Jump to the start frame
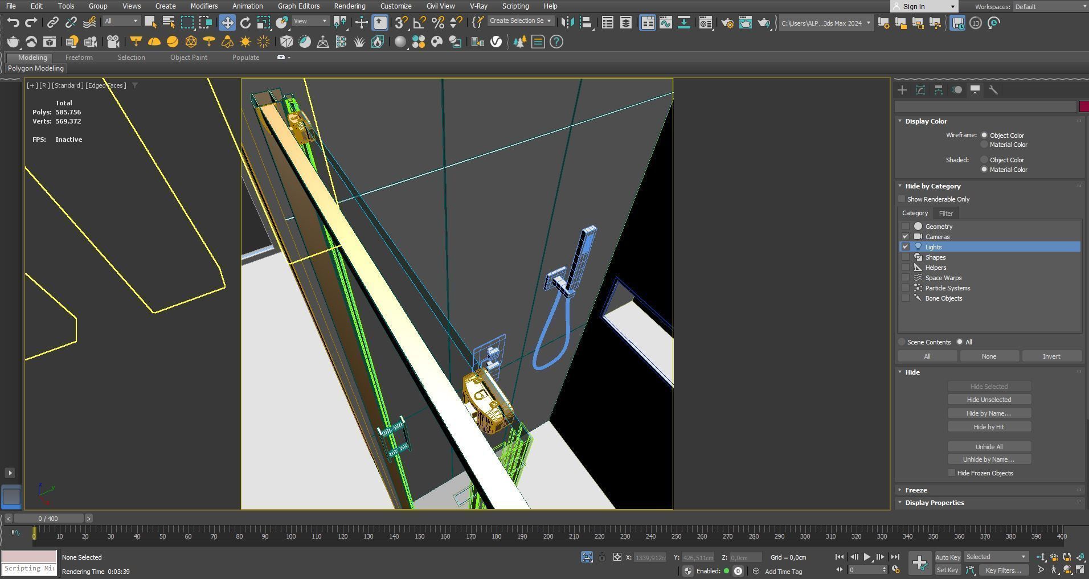Screen dimensions: 1089x579 click(x=840, y=557)
